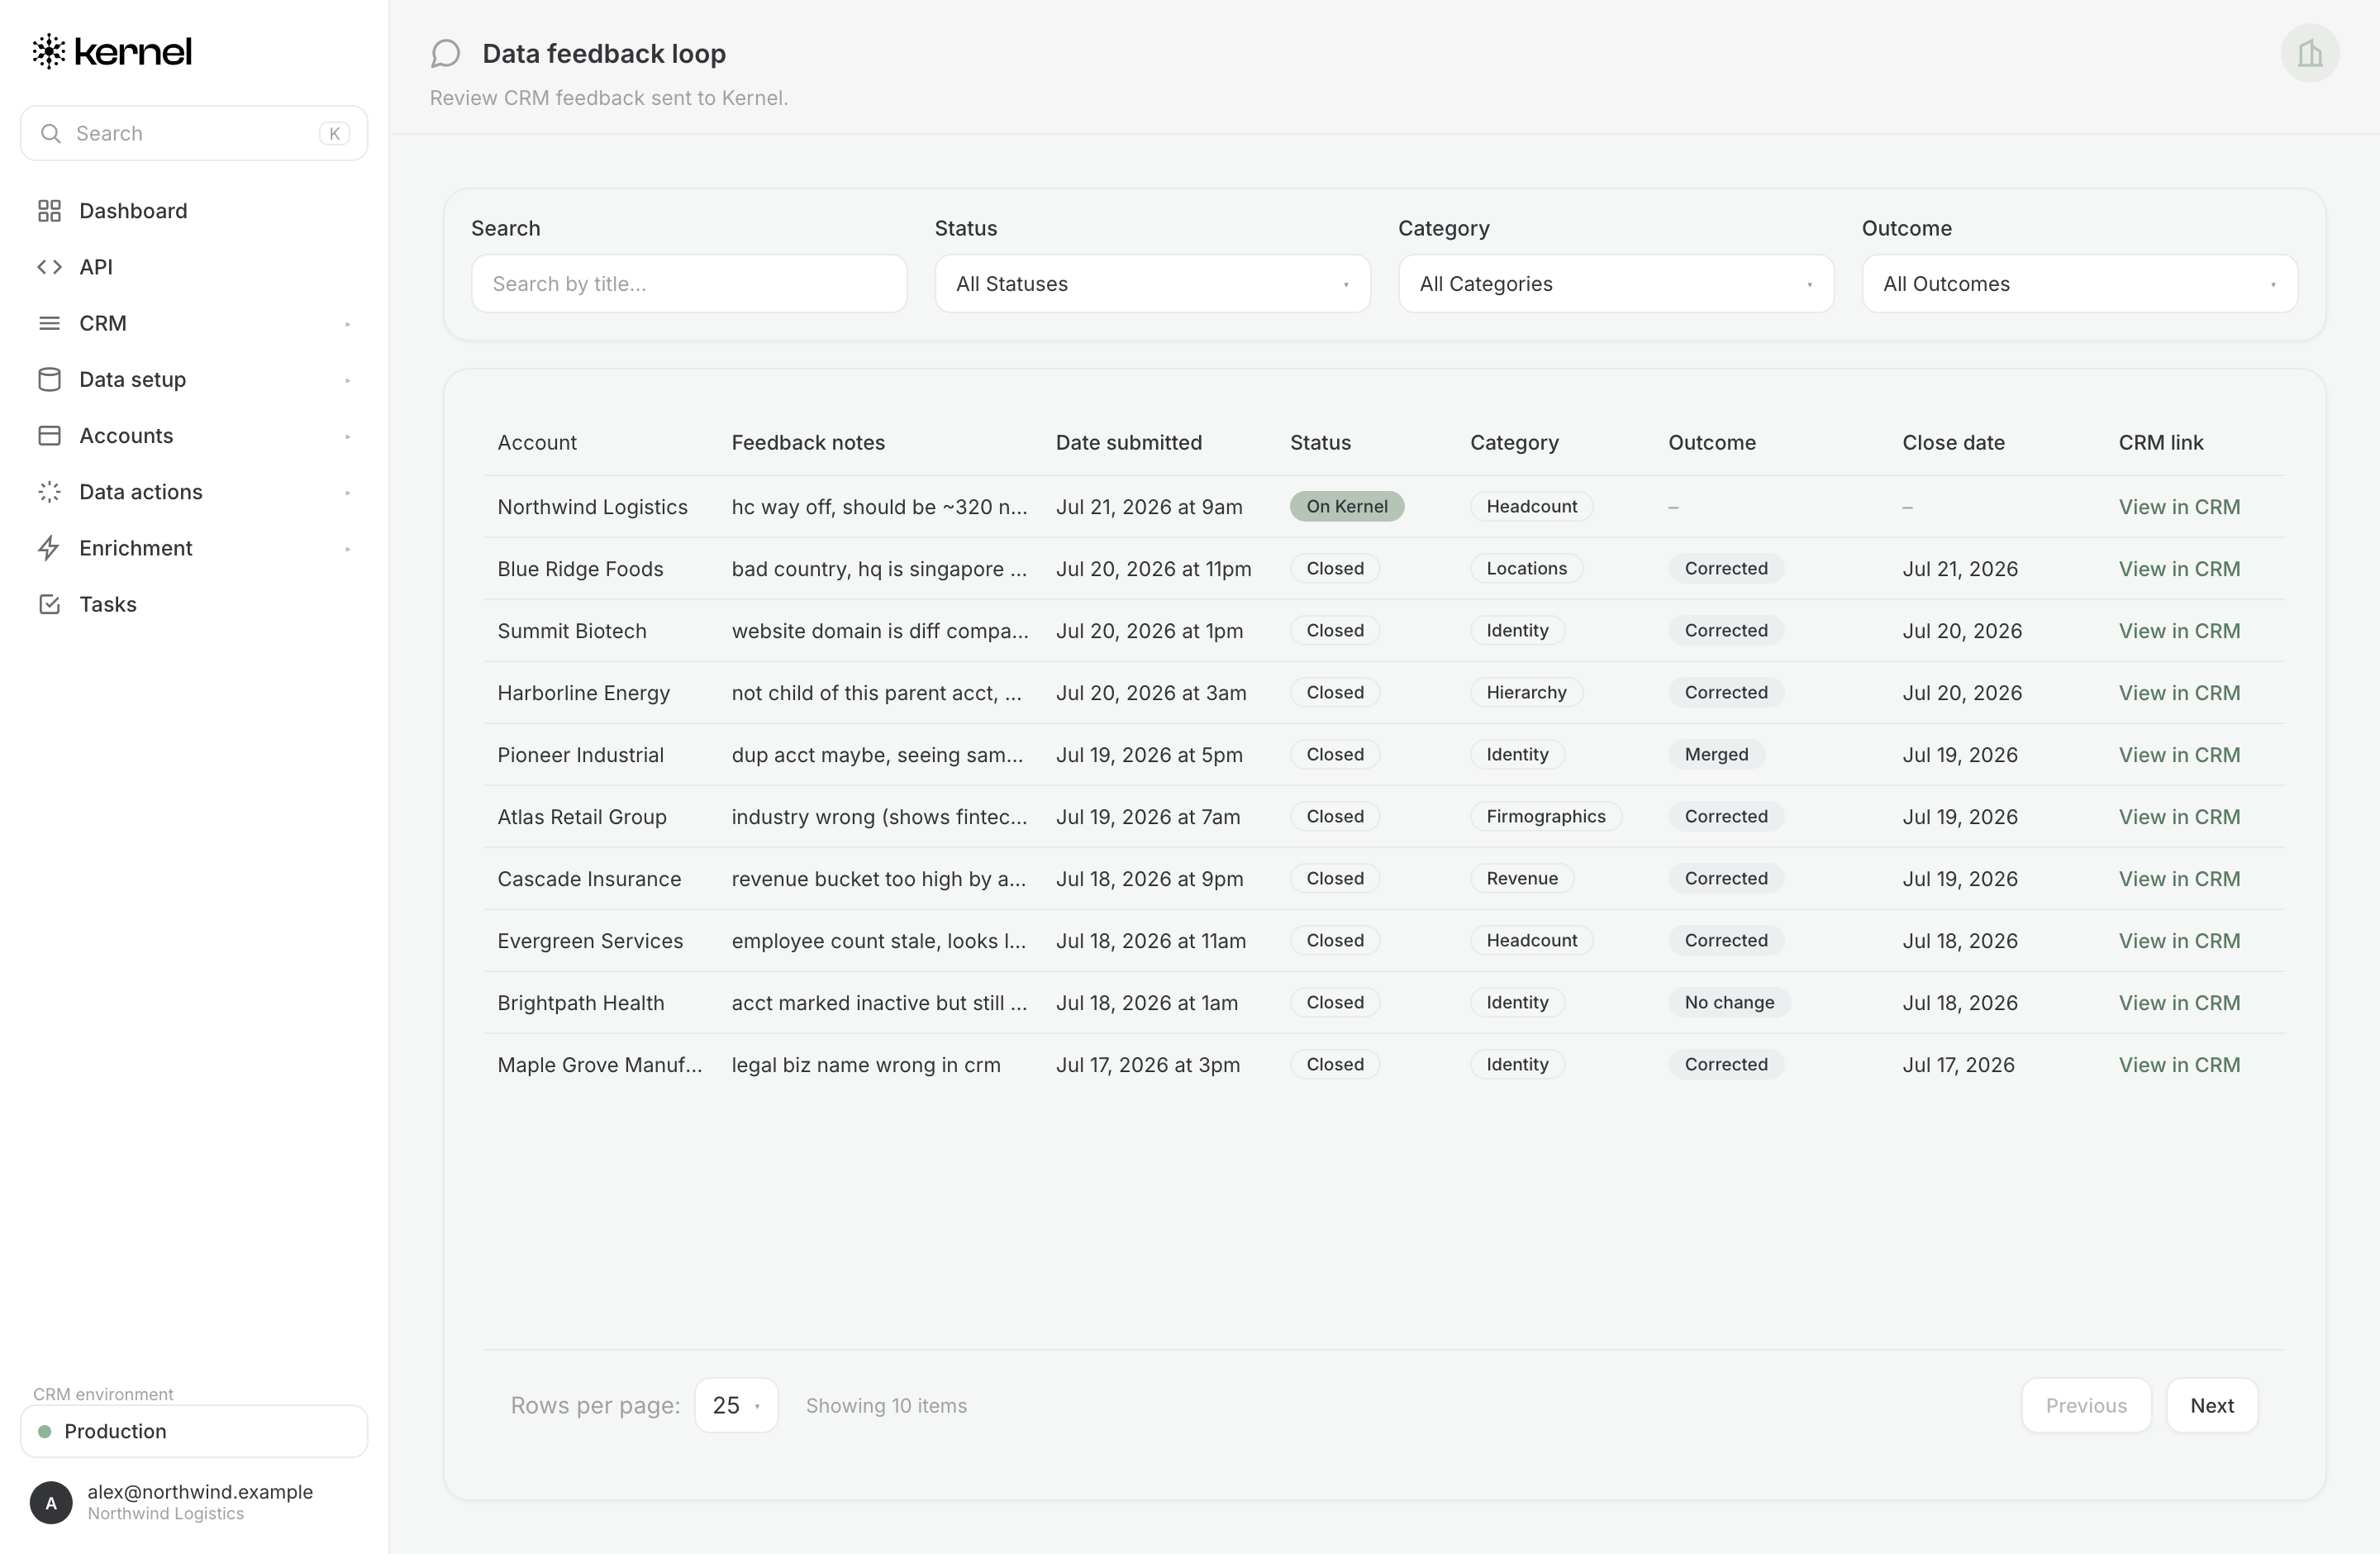Open Data actions in the sidebar
The width and height of the screenshot is (2380, 1554).
(x=194, y=492)
